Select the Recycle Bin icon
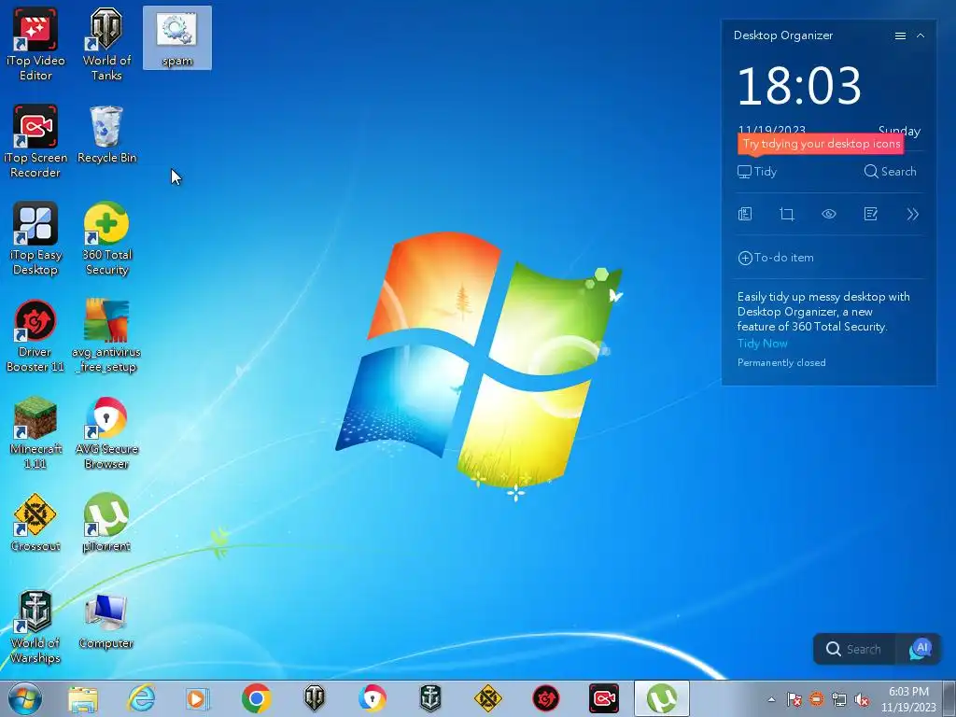This screenshot has height=717, width=956. click(x=106, y=134)
